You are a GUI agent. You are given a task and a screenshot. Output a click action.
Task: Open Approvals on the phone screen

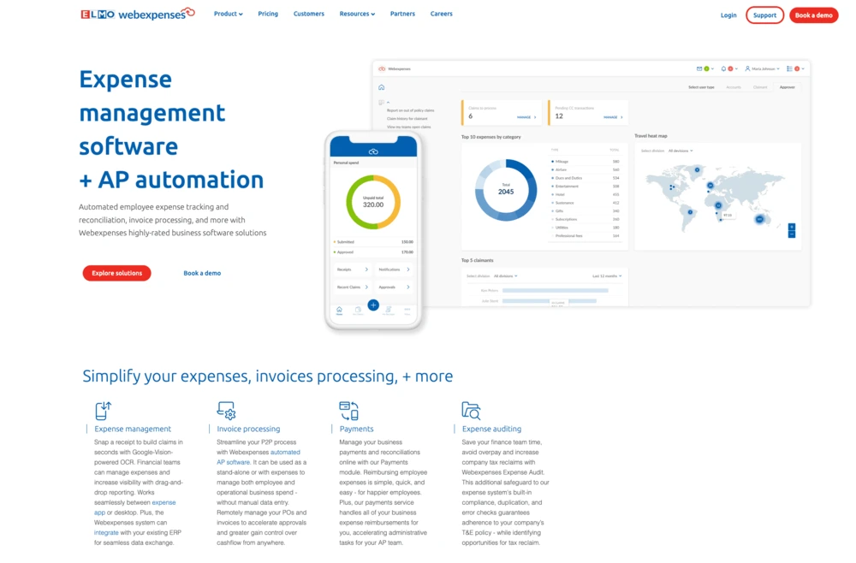click(x=394, y=287)
